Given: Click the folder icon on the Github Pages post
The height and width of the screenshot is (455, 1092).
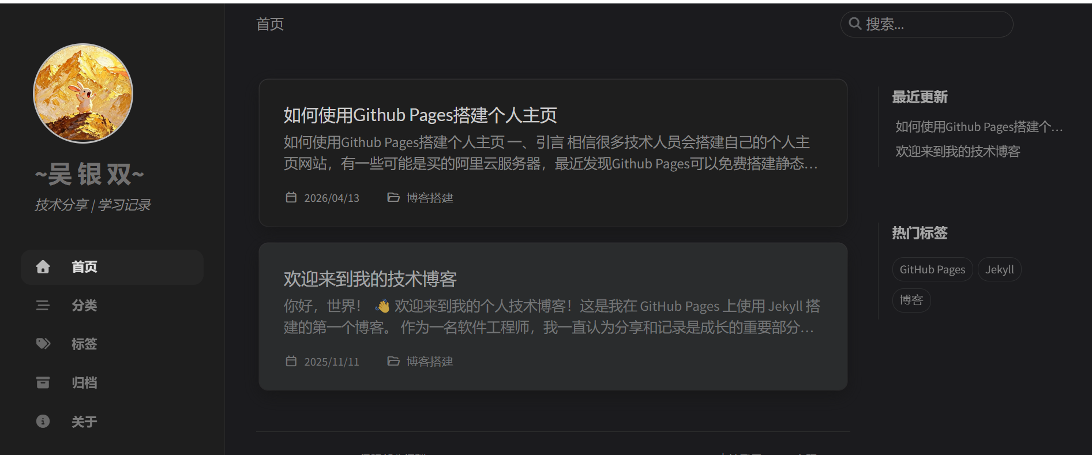Looking at the screenshot, I should (x=393, y=198).
